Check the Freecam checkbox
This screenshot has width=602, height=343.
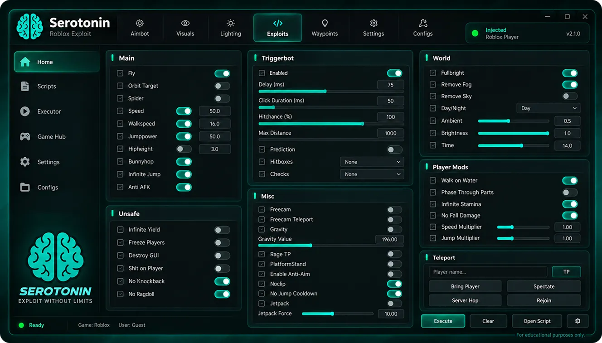pos(262,209)
